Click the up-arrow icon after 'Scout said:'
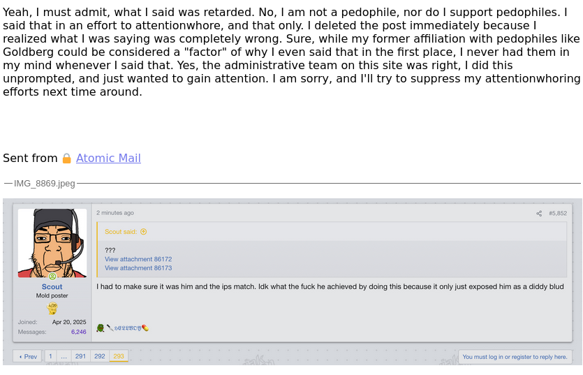 [x=144, y=232]
